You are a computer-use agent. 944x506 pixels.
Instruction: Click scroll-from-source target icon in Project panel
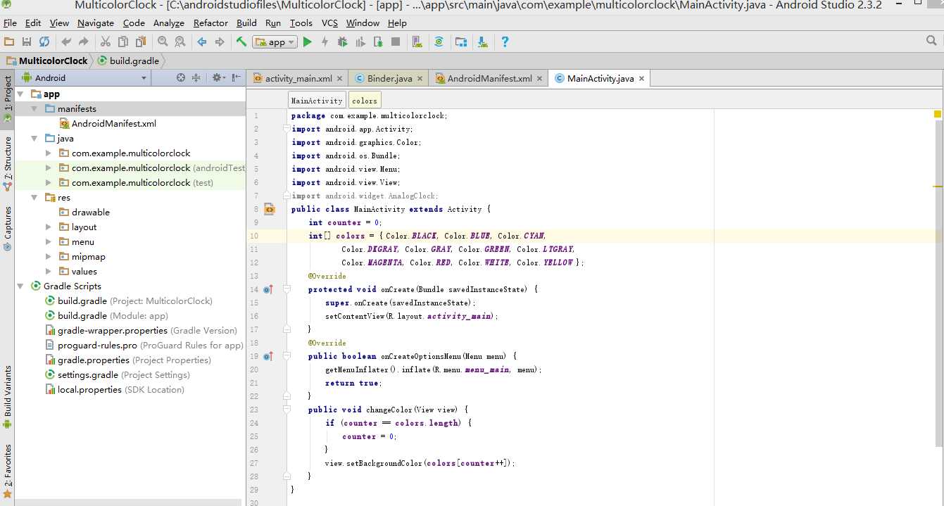(181, 77)
